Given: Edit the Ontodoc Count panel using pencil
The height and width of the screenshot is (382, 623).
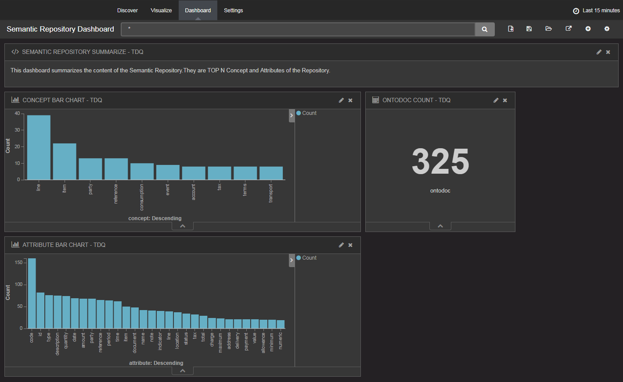Looking at the screenshot, I should [x=496, y=100].
